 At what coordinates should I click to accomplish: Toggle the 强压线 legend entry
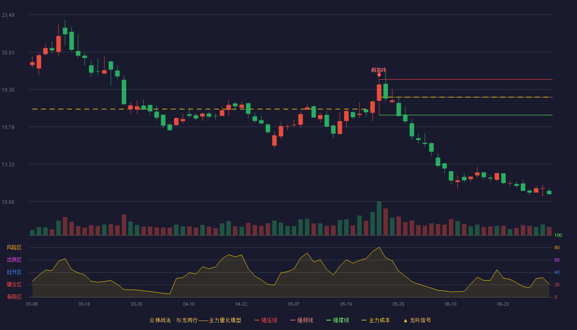[266, 320]
